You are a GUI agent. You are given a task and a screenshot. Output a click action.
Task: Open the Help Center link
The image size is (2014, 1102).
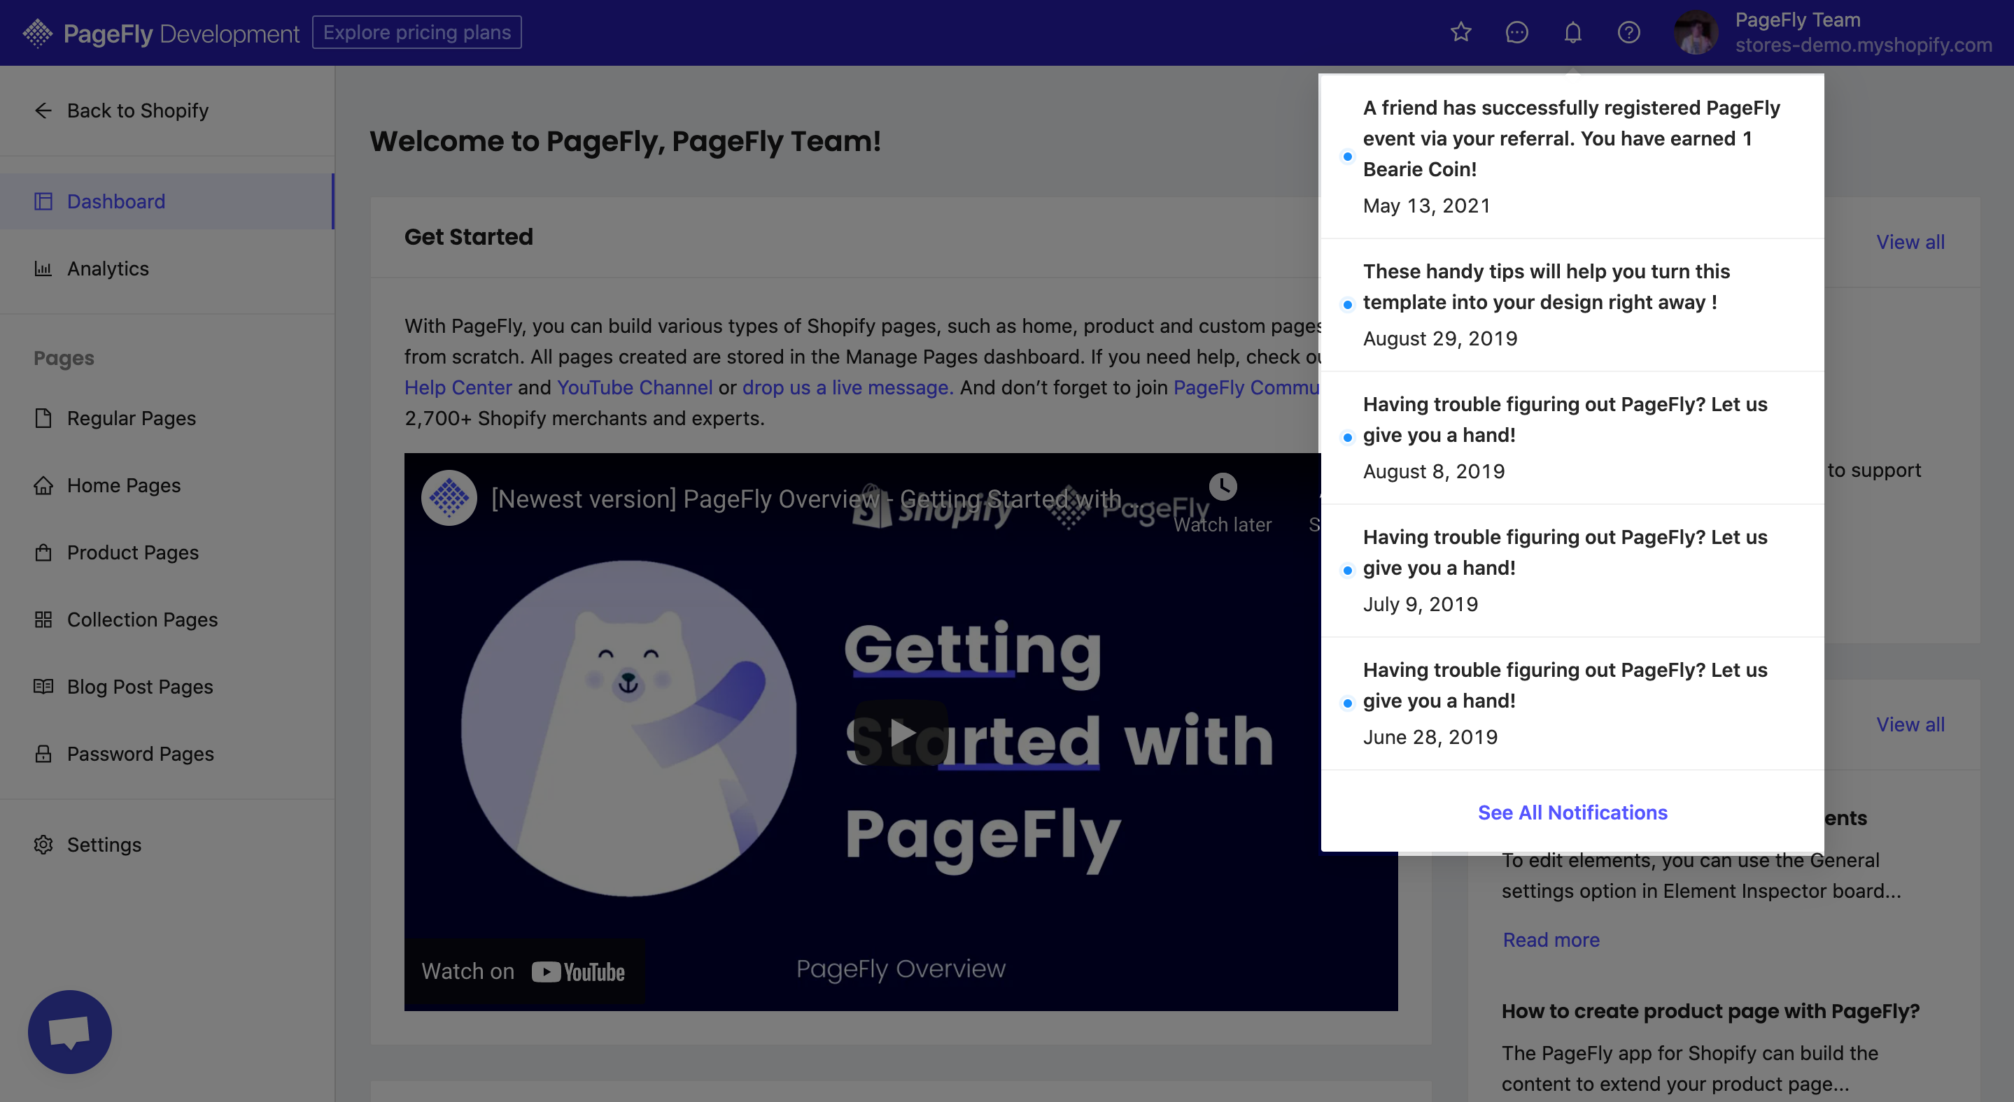458,387
